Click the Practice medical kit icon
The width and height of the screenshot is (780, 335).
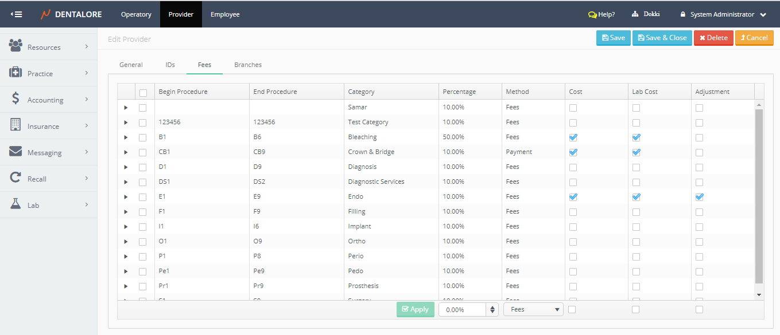(x=15, y=73)
